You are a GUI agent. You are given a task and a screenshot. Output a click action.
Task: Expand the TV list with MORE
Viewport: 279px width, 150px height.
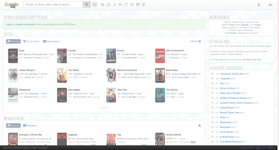(104, 108)
